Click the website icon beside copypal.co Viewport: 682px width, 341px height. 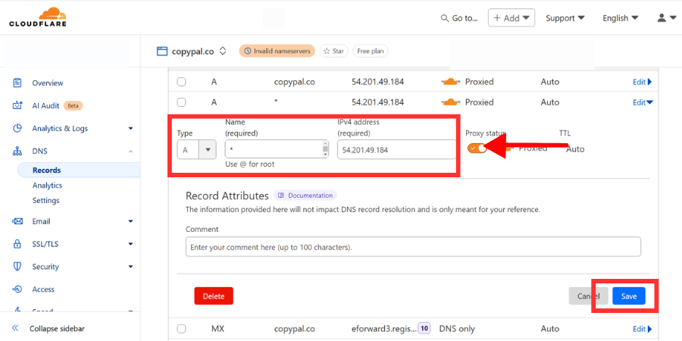(x=162, y=52)
